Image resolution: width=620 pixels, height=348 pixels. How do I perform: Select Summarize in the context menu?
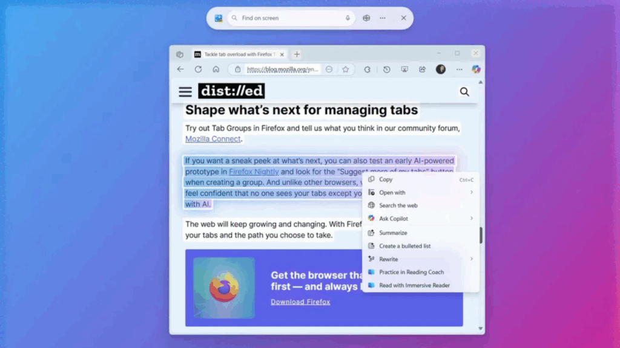(421, 233)
